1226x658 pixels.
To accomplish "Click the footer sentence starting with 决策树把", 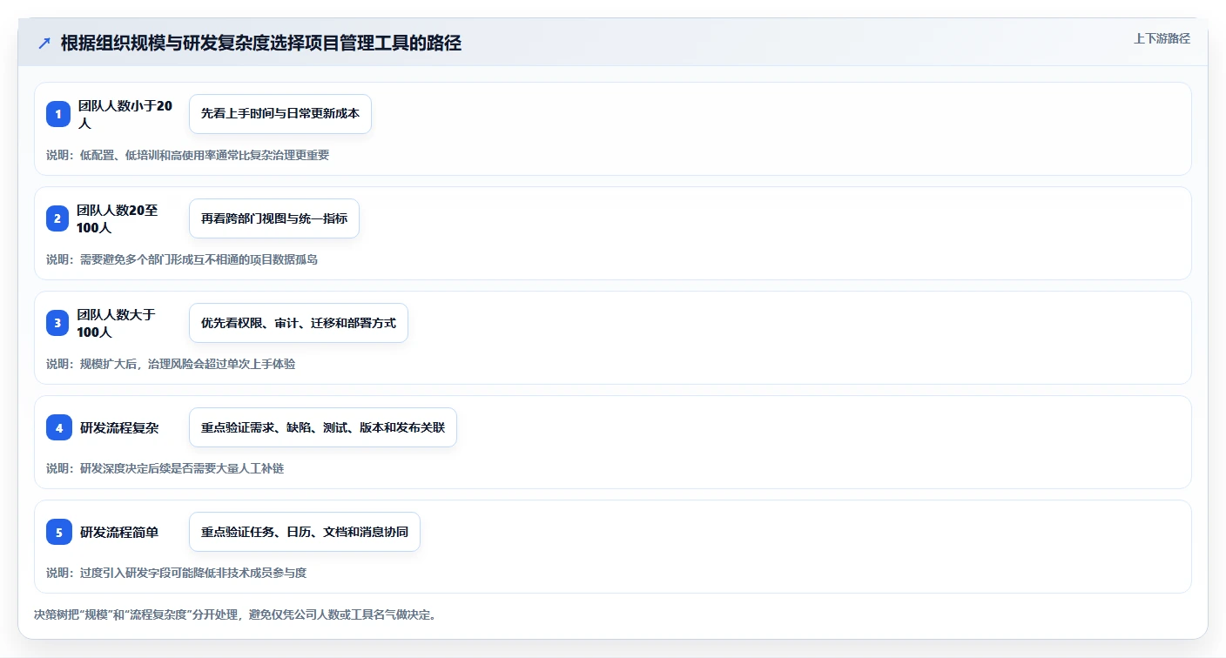I will click(x=235, y=614).
